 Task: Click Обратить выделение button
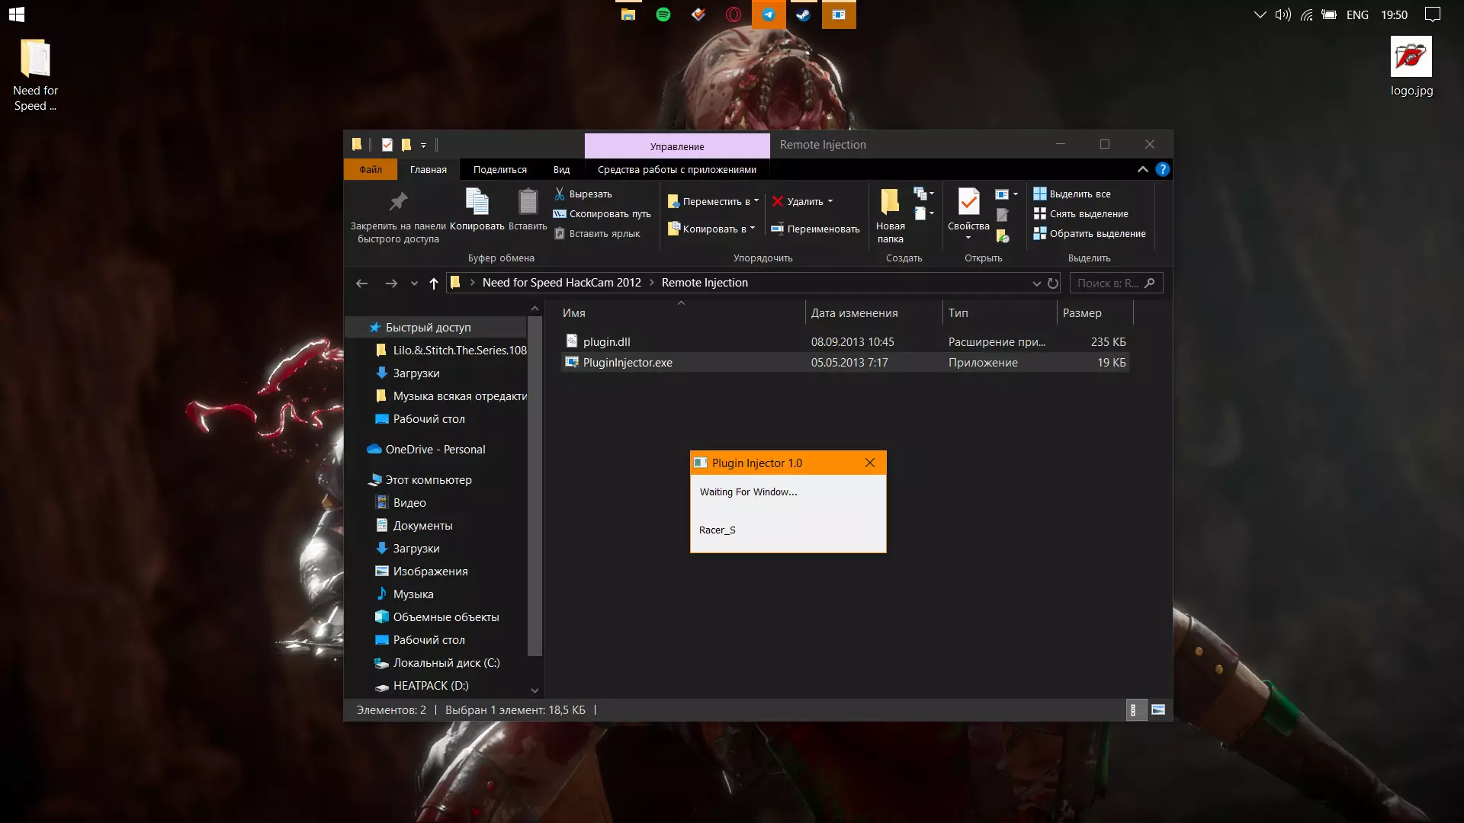[x=1090, y=233]
